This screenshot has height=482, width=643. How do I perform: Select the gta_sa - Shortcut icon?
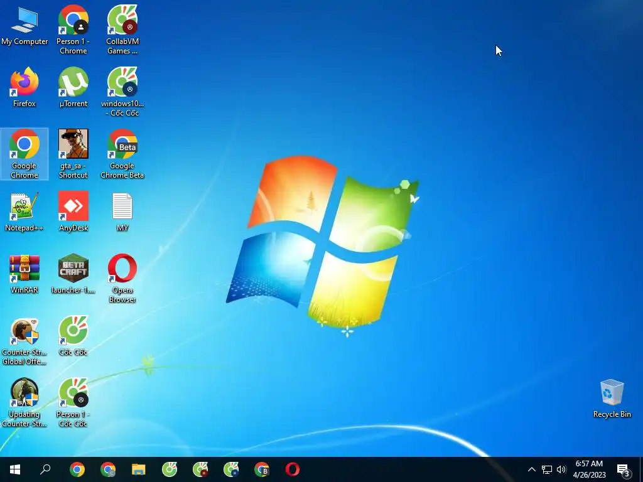[x=73, y=154]
